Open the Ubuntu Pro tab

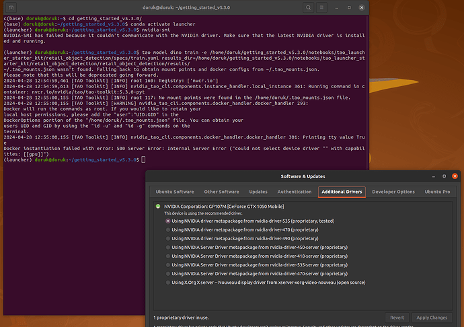coord(437,192)
